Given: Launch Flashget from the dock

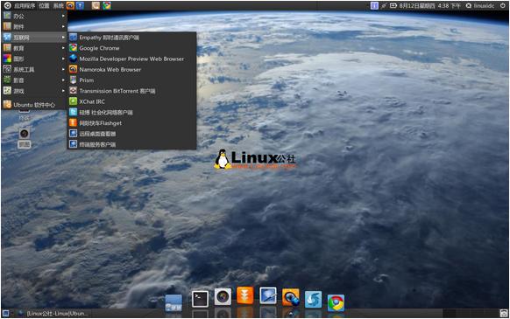Looking at the screenshot, I should [244, 295].
